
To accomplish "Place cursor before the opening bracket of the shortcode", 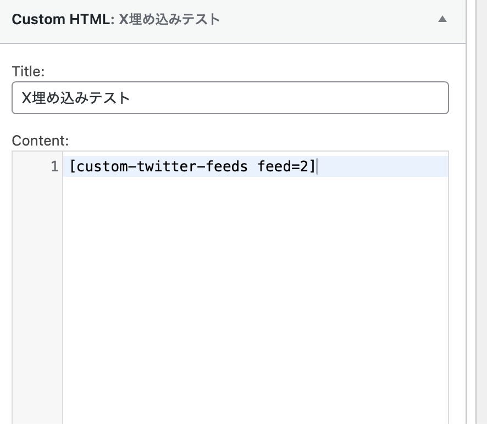I will pyautogui.click(x=70, y=167).
